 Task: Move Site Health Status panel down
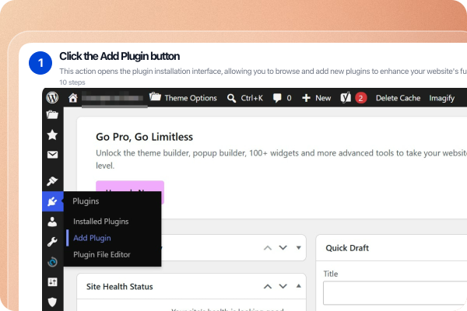pos(283,286)
